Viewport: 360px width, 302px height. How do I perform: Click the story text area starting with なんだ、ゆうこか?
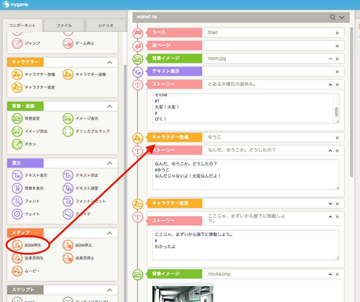tap(245, 174)
